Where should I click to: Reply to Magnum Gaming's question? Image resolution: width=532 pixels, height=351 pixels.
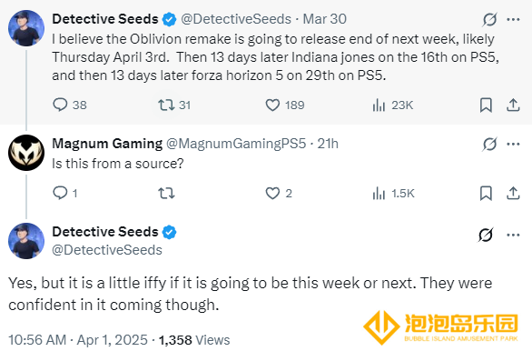[x=64, y=193]
